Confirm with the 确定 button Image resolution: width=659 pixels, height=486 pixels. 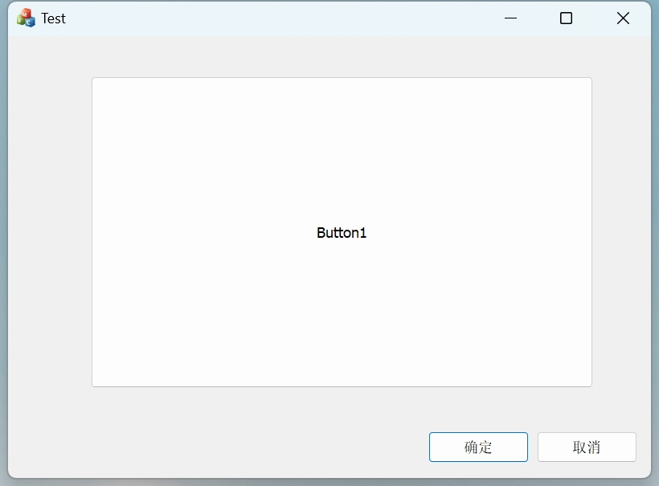tap(478, 447)
